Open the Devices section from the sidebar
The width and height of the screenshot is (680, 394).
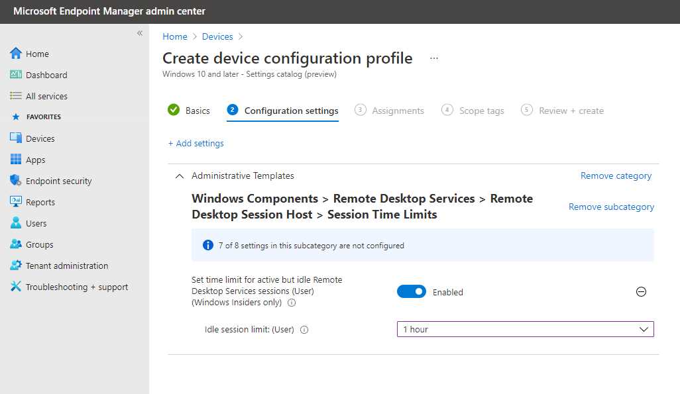pyautogui.click(x=41, y=138)
